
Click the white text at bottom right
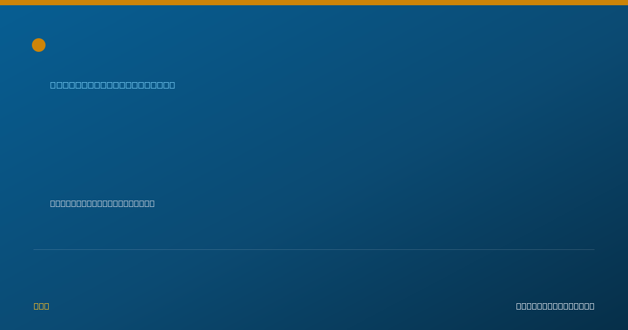click(555, 306)
